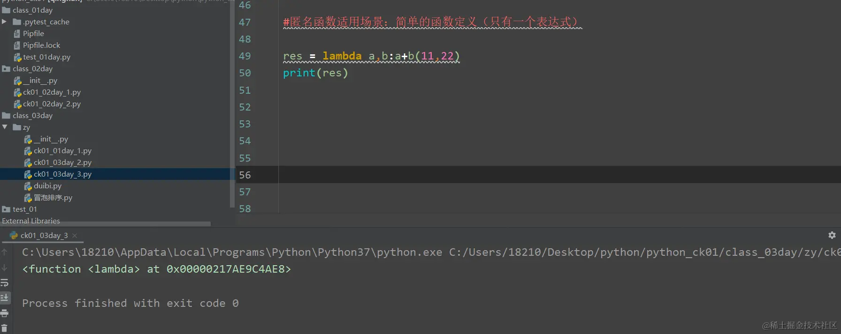Click 'Process finished with exit code 0' text
This screenshot has width=841, height=334.
pyautogui.click(x=130, y=303)
